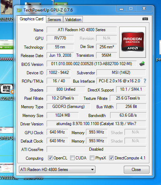The image size is (161, 185).
Task: Minimize the GPU-Z window
Action: tap(121, 9)
